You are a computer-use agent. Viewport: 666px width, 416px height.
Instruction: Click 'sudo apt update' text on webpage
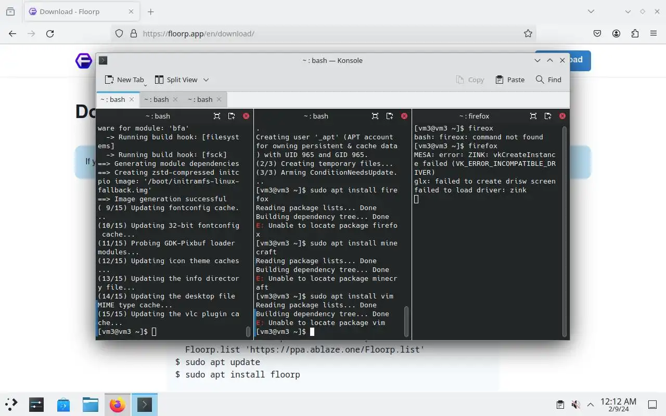223,362
